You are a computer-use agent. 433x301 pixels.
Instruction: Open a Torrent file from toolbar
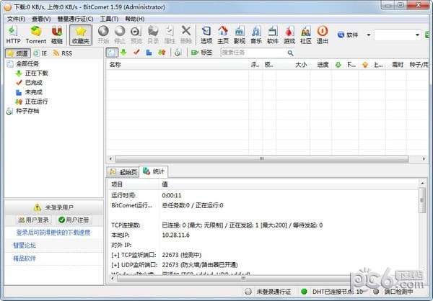click(x=36, y=34)
